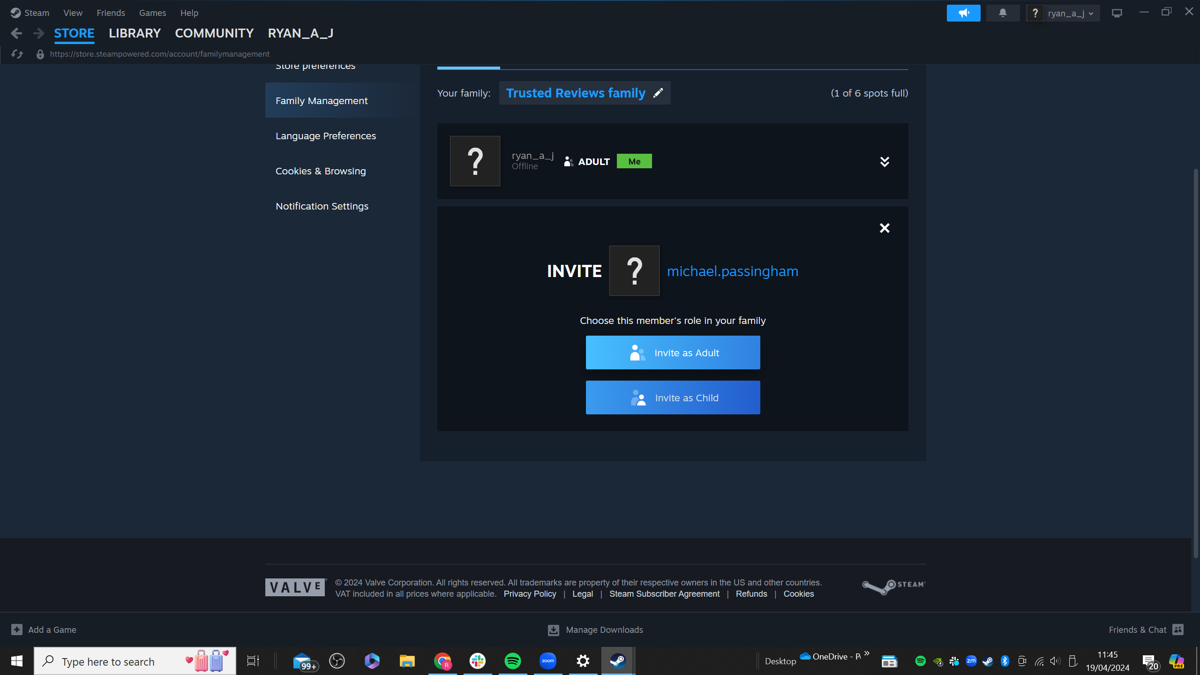Click the Steam logo in the footer
The width and height of the screenshot is (1200, 675).
point(893,586)
